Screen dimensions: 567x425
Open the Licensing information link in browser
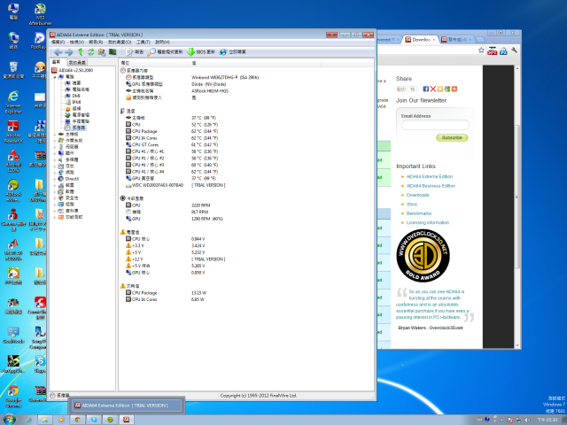pos(427,222)
